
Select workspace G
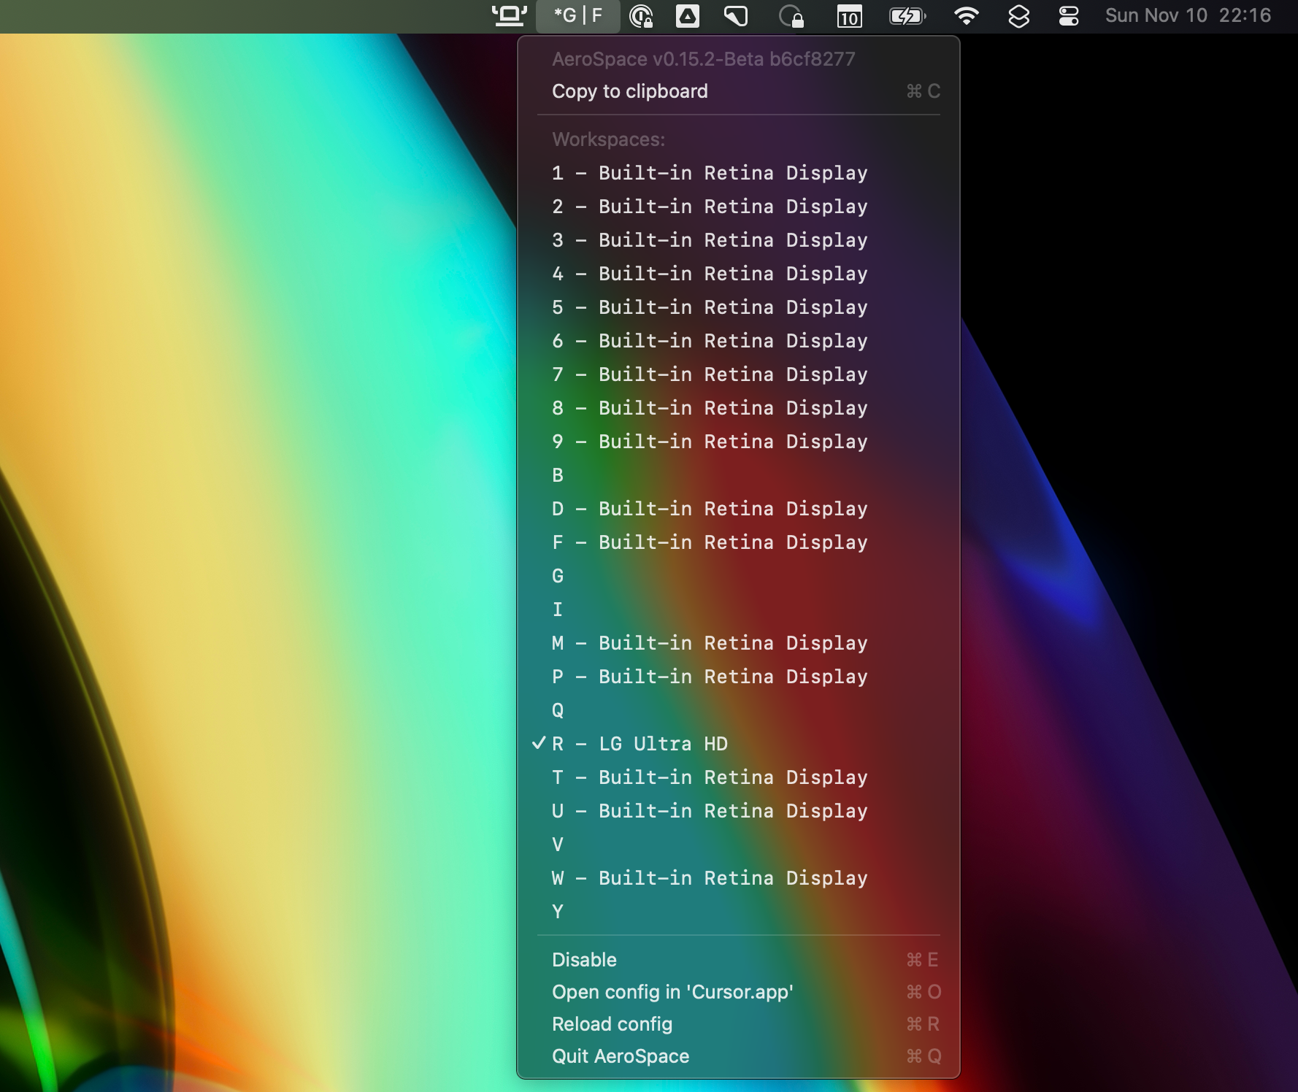point(558,576)
